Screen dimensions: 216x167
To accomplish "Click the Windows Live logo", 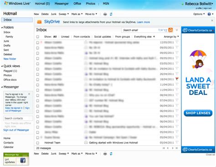I will point(17,3).
